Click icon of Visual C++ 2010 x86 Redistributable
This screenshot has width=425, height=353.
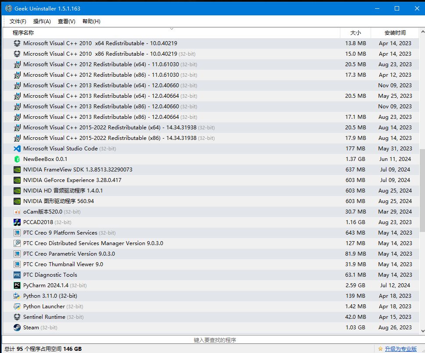pos(17,54)
